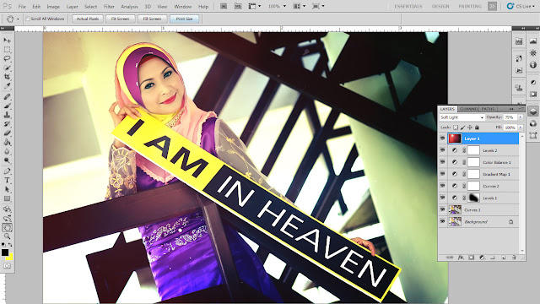Image resolution: width=540 pixels, height=304 pixels.
Task: Select the Clone Stamp tool
Action: coord(7,115)
